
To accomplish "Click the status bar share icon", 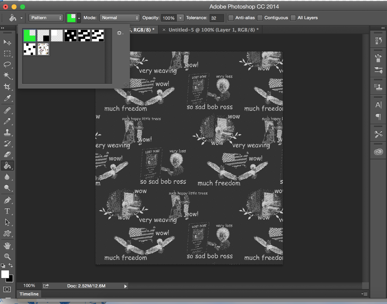I will (x=46, y=286).
